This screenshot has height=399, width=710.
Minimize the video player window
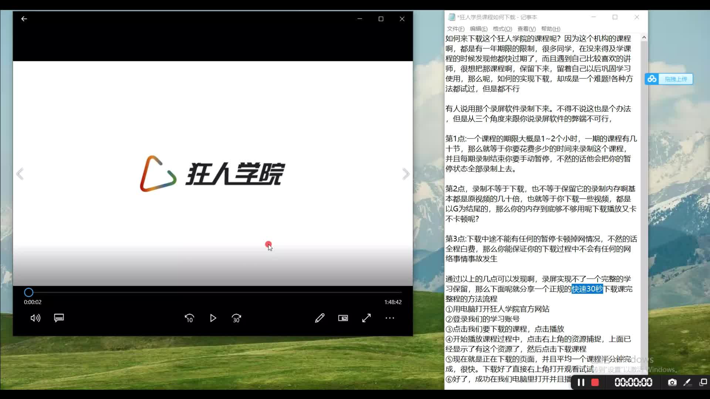[359, 19]
